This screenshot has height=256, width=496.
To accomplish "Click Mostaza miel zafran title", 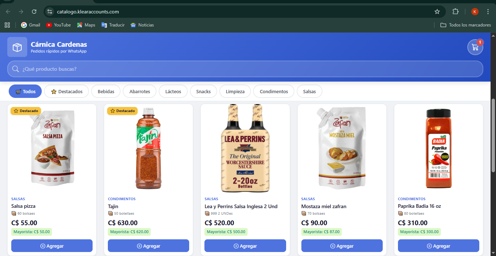I will [324, 206].
